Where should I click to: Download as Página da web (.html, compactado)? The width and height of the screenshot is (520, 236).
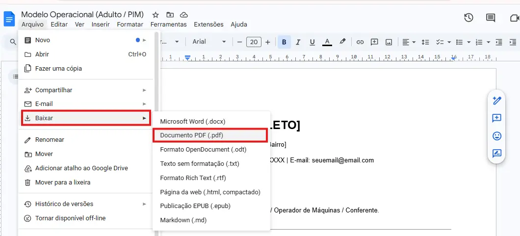(211, 192)
